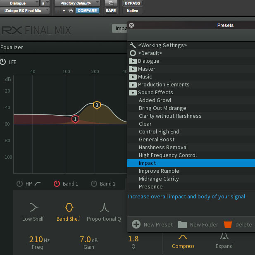Select the Proportional Q filter shape icon
The image size is (255, 255).
[104, 207]
